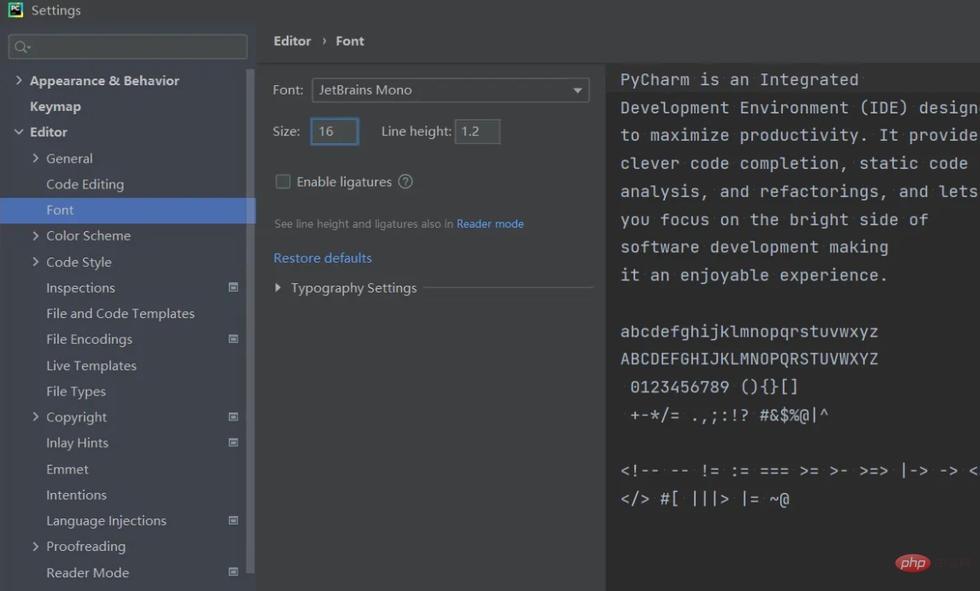Click project-level icon beside Language Injections

click(x=233, y=520)
